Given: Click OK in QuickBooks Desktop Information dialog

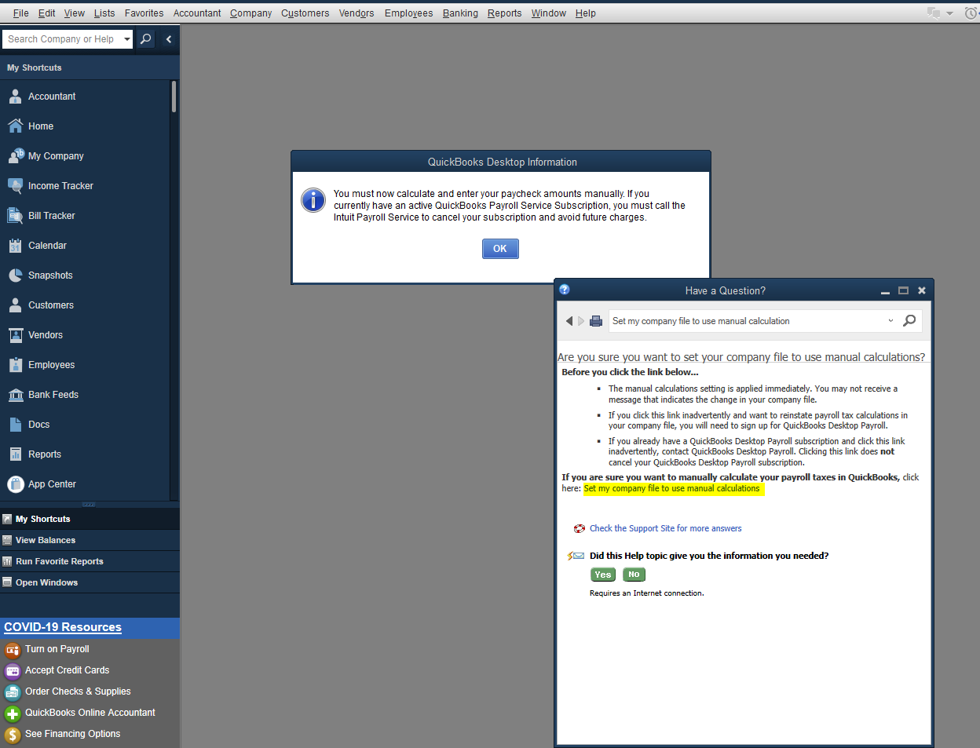Looking at the screenshot, I should (x=500, y=249).
